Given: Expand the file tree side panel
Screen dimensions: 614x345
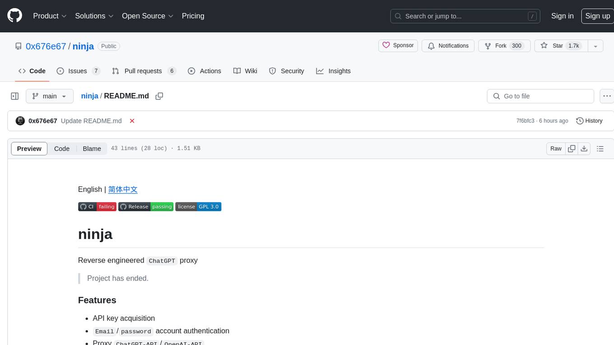Looking at the screenshot, I should 15,96.
